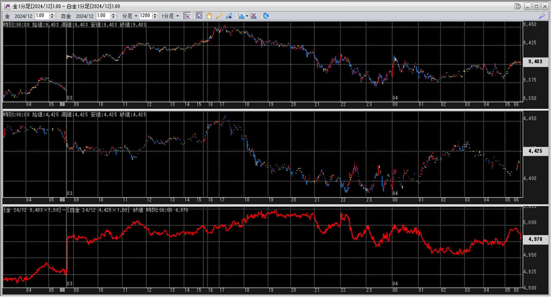Viewport: 551px width, 297px height.
Task: Open the 1分足 interval dropdown
Action: pos(170,16)
